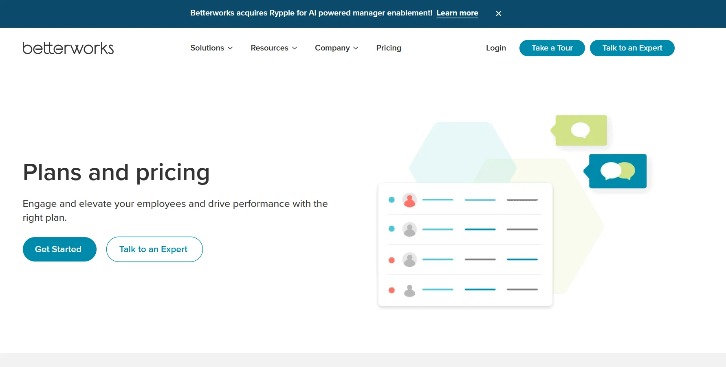Expand the Resources chevron arrow

(x=295, y=48)
